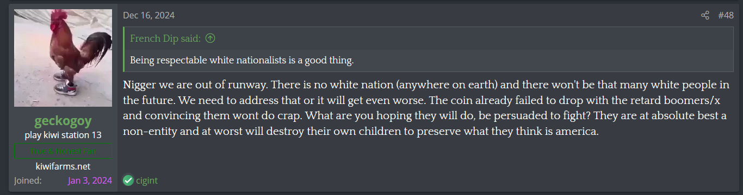The width and height of the screenshot is (743, 195).
Task: Click the 'play kiwi station 13' user title
Action: 63,135
